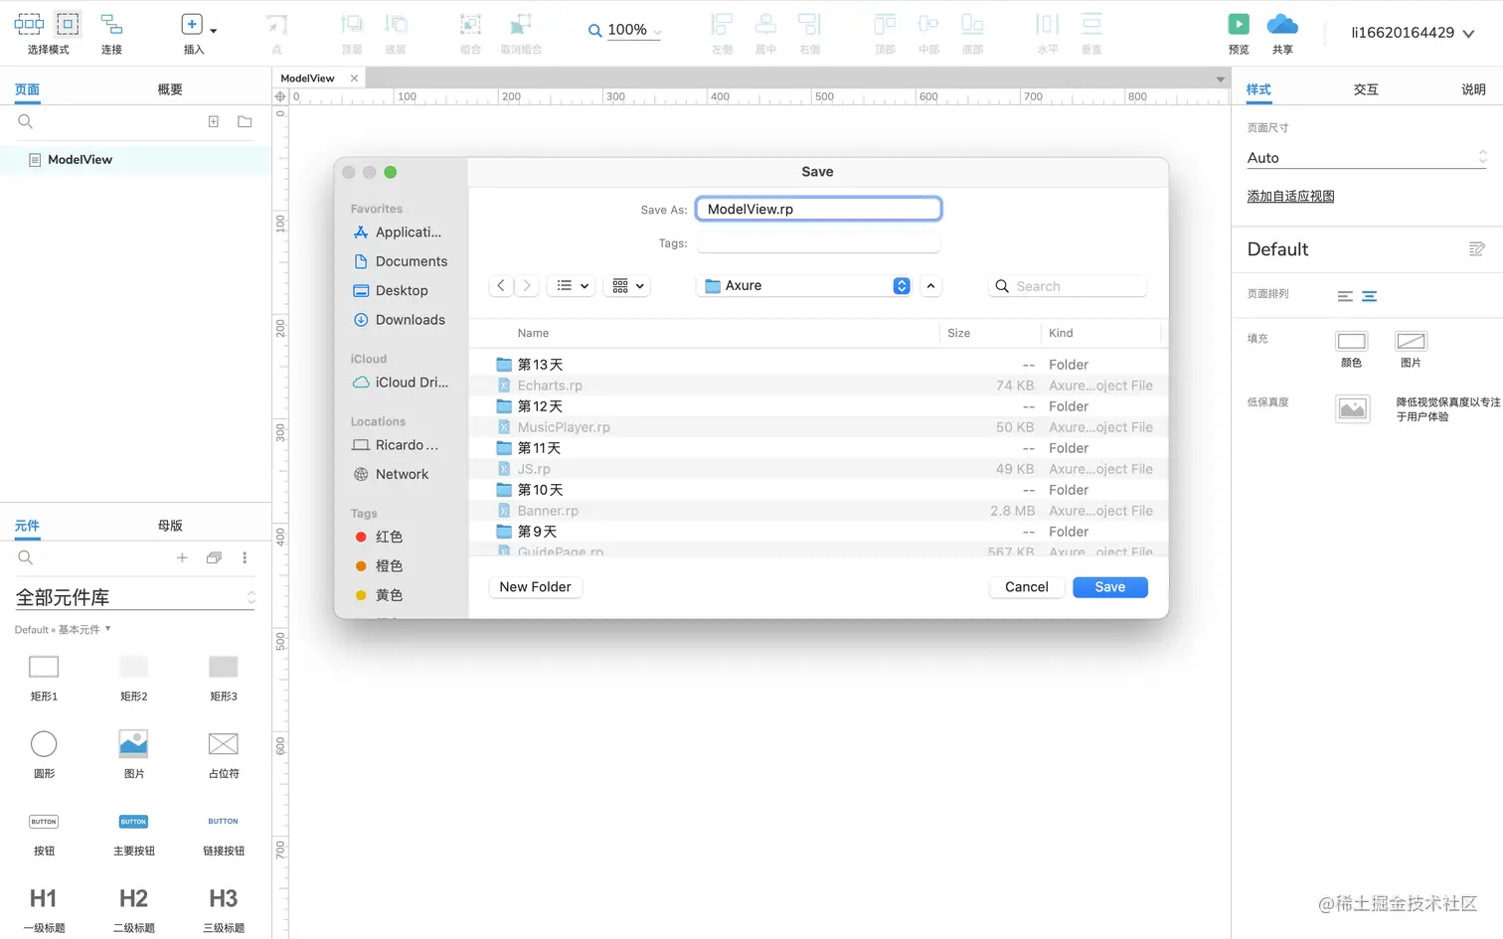Screen dimensions: 1503x939
Task: Open the canvas tab list arrow
Action: pyautogui.click(x=1220, y=78)
